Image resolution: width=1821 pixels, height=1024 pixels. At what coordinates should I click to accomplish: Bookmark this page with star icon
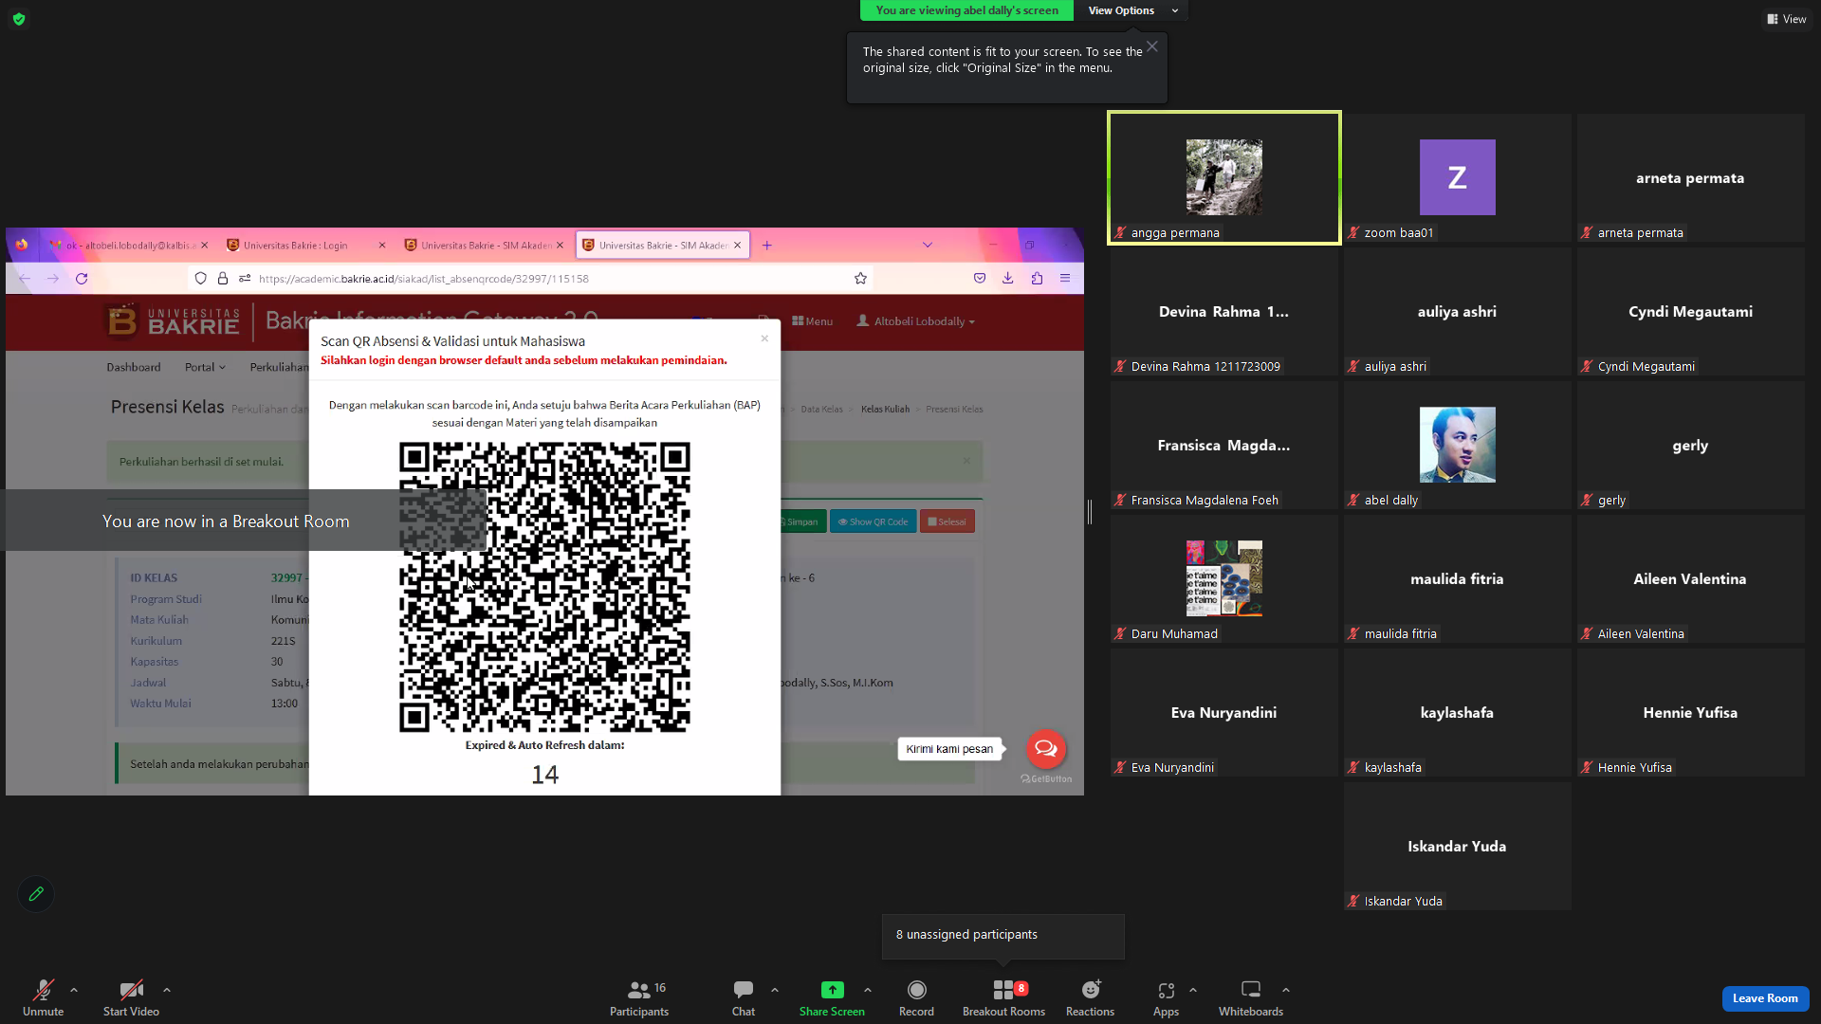pyautogui.click(x=860, y=279)
